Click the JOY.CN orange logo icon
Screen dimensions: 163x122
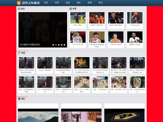tap(19, 3)
